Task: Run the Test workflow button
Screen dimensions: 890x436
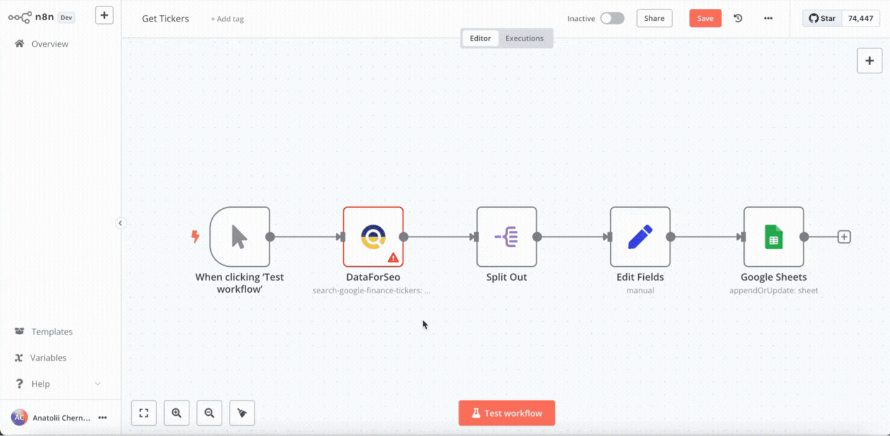Action: pos(507,413)
